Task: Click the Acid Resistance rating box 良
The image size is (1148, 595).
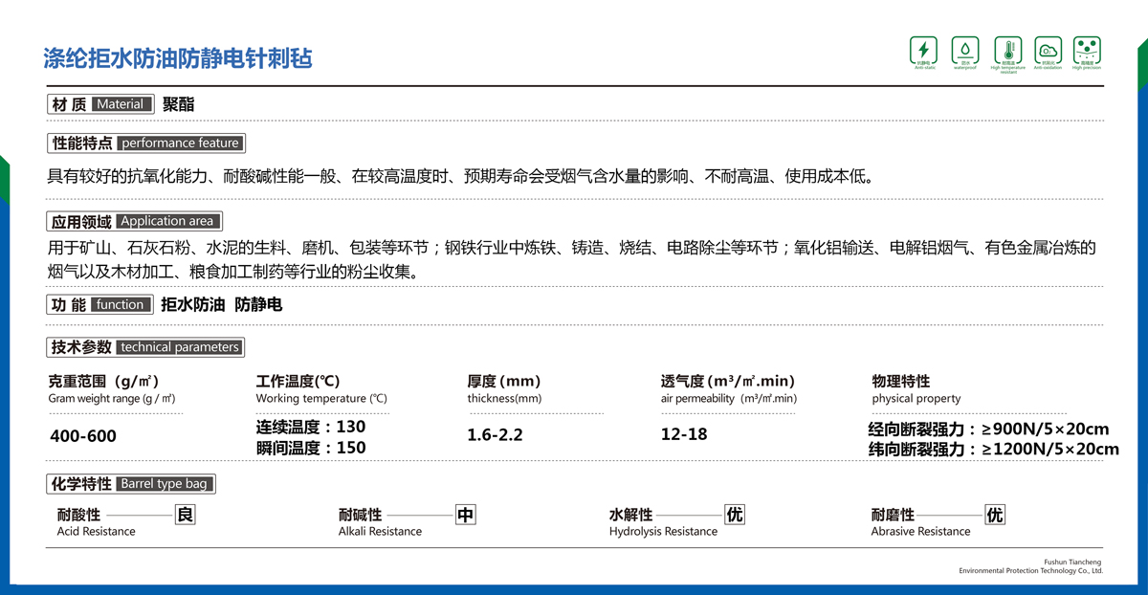Action: point(186,515)
